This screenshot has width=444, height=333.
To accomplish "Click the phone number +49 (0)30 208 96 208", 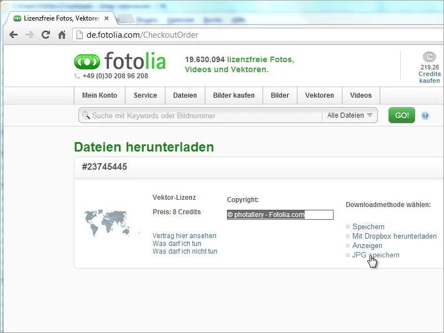I will (x=115, y=76).
